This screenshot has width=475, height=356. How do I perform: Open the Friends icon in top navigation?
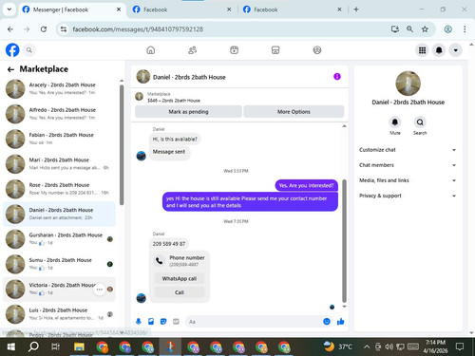[x=192, y=50]
